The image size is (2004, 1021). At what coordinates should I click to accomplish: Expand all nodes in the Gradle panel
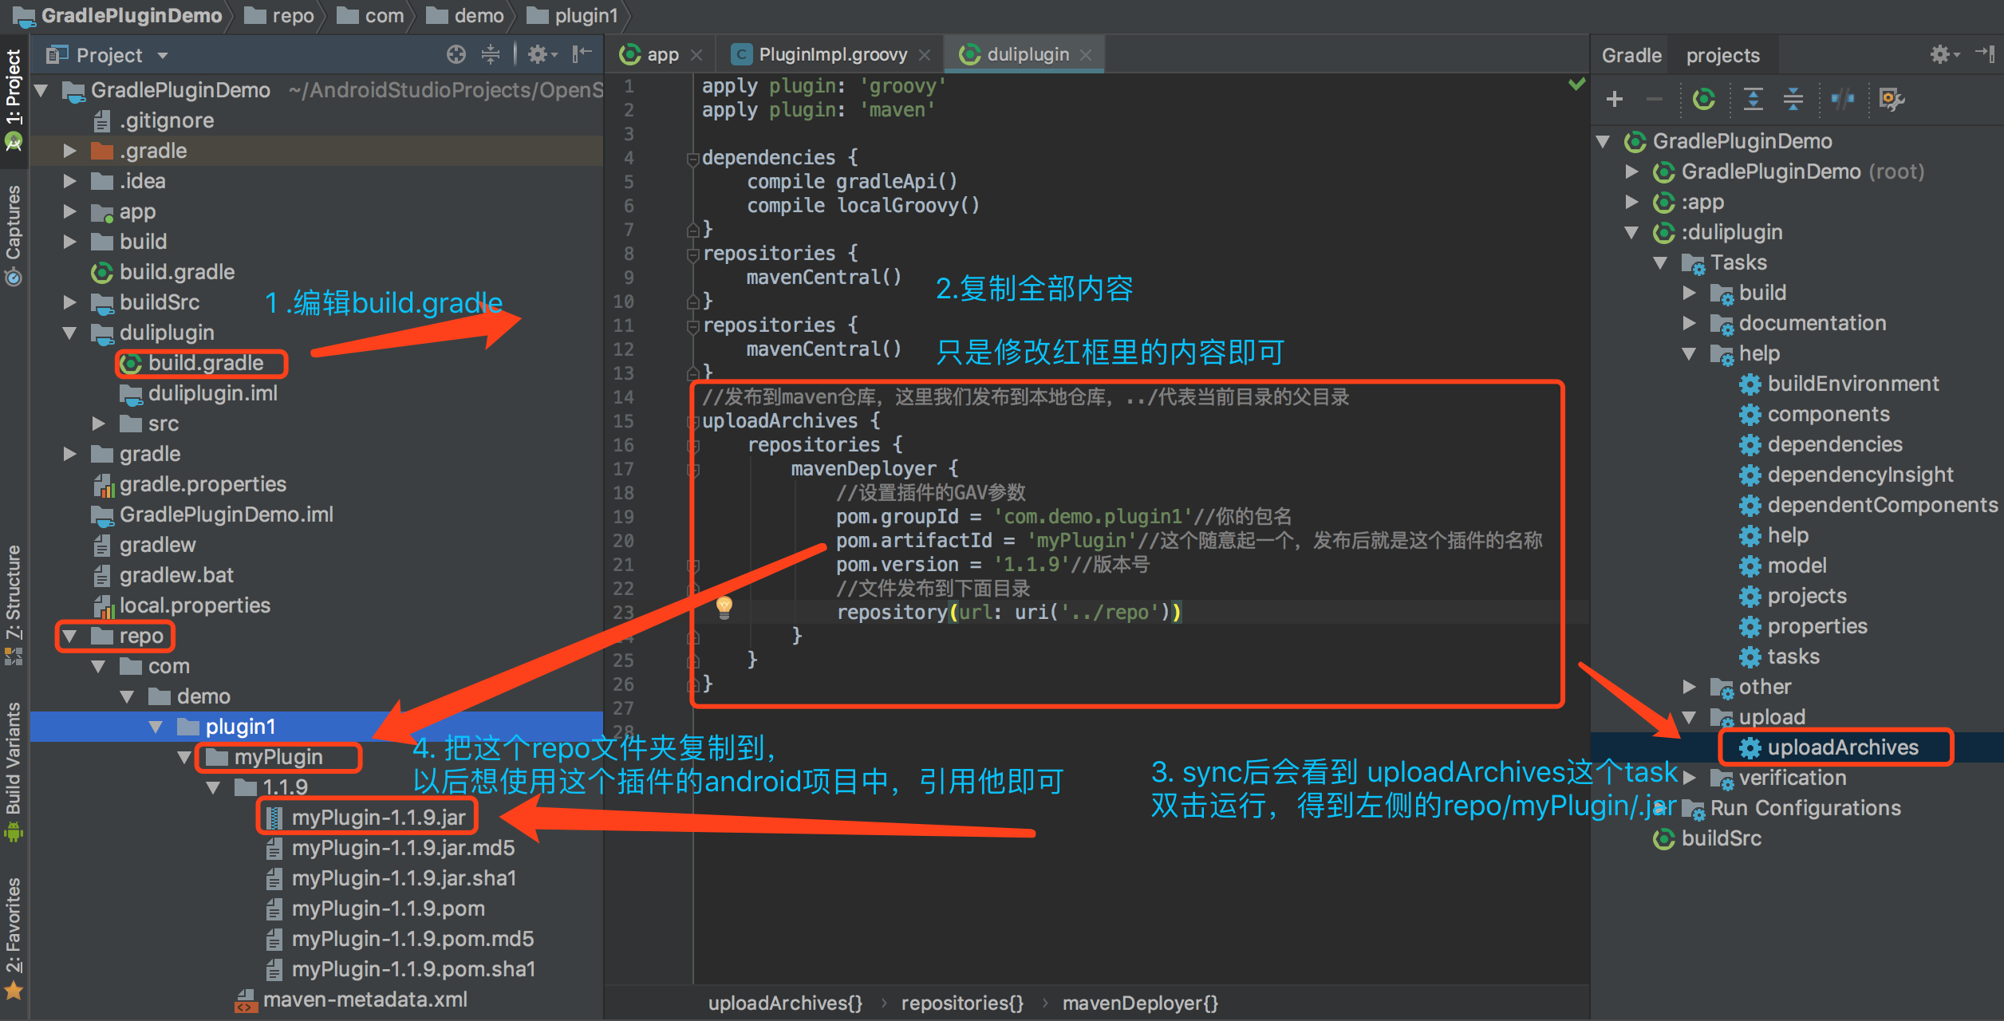pyautogui.click(x=1753, y=99)
